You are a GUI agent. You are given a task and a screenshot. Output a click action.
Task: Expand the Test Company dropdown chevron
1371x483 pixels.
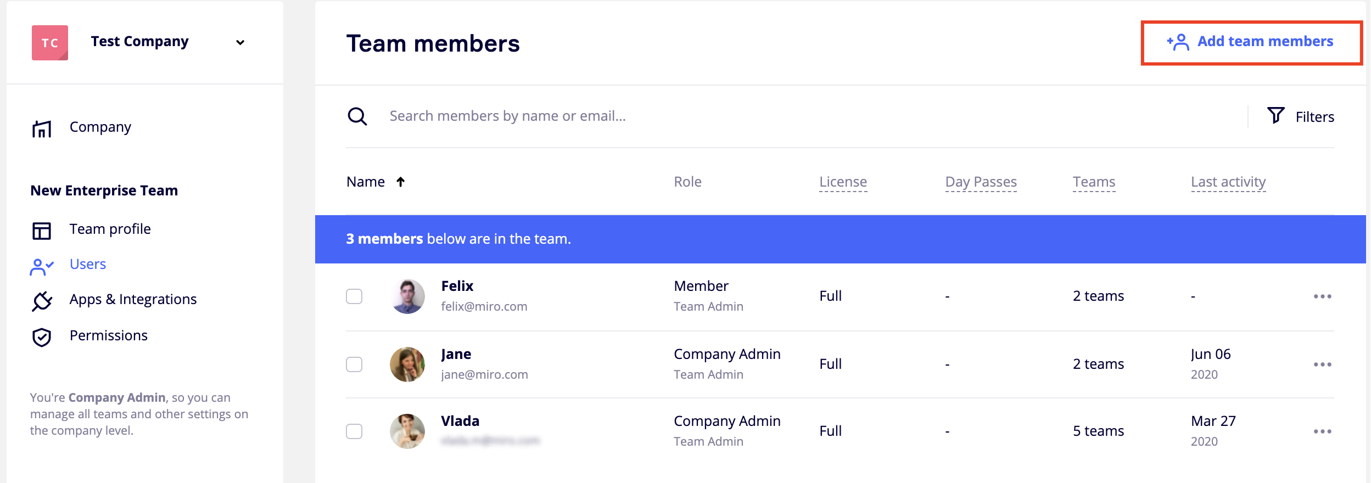(x=240, y=42)
